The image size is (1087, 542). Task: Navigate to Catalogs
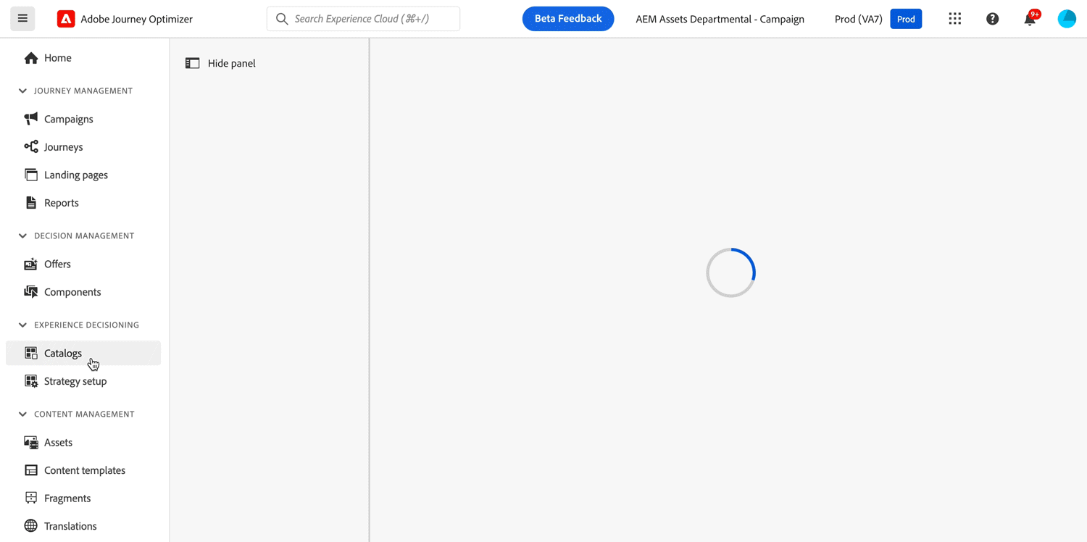62,353
